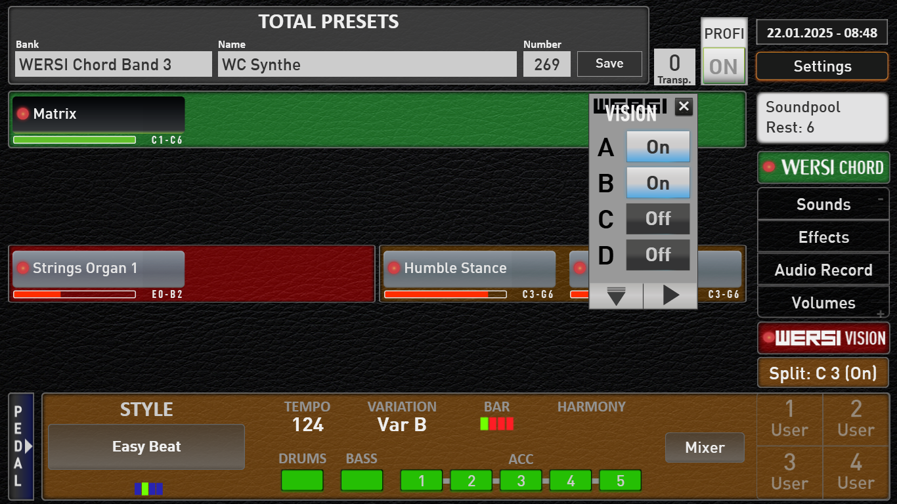Click the TEMPO value 124

(x=308, y=425)
